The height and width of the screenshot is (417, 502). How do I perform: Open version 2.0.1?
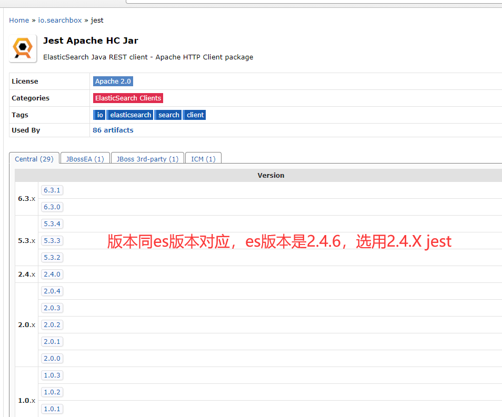52,341
